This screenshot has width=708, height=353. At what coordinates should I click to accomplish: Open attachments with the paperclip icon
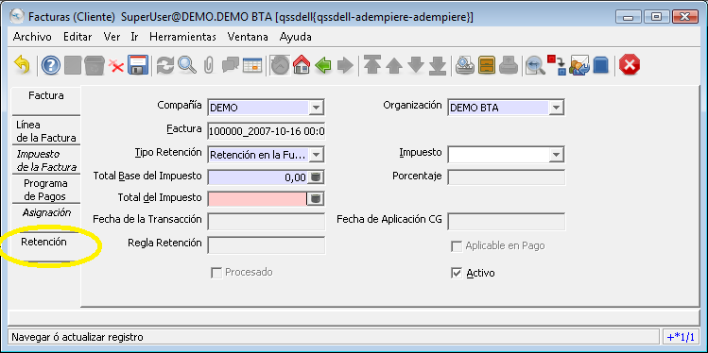208,66
